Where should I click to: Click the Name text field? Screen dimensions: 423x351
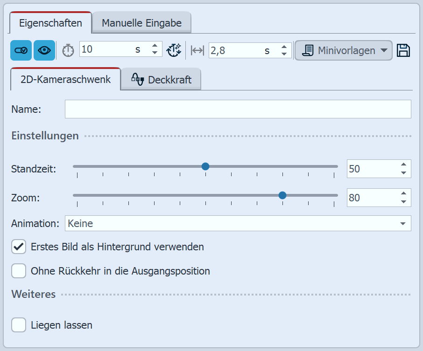(x=238, y=109)
